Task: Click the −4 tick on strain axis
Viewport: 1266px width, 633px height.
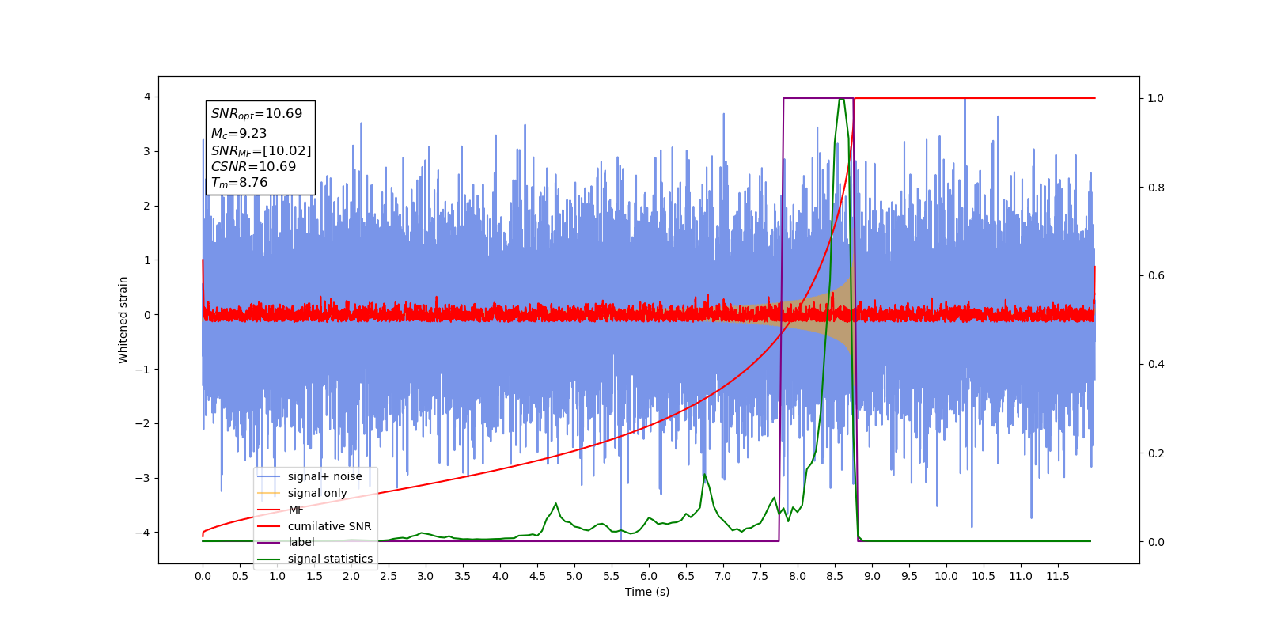Action: (x=142, y=533)
